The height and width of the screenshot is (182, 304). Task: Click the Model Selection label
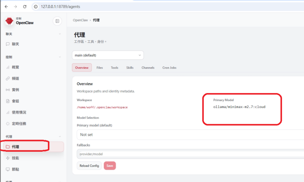pyautogui.click(x=88, y=118)
